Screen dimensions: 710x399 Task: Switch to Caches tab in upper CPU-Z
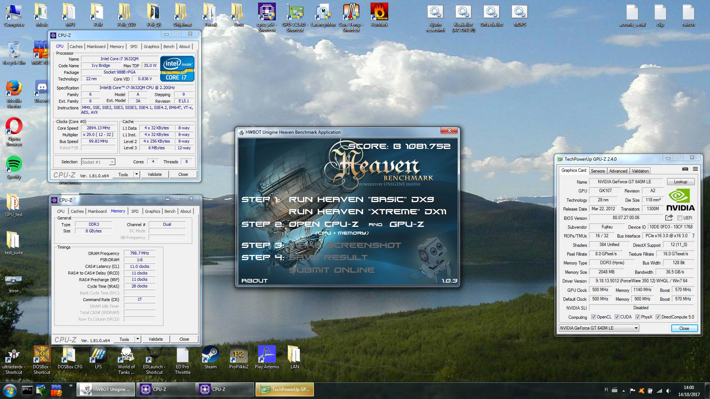[76, 47]
